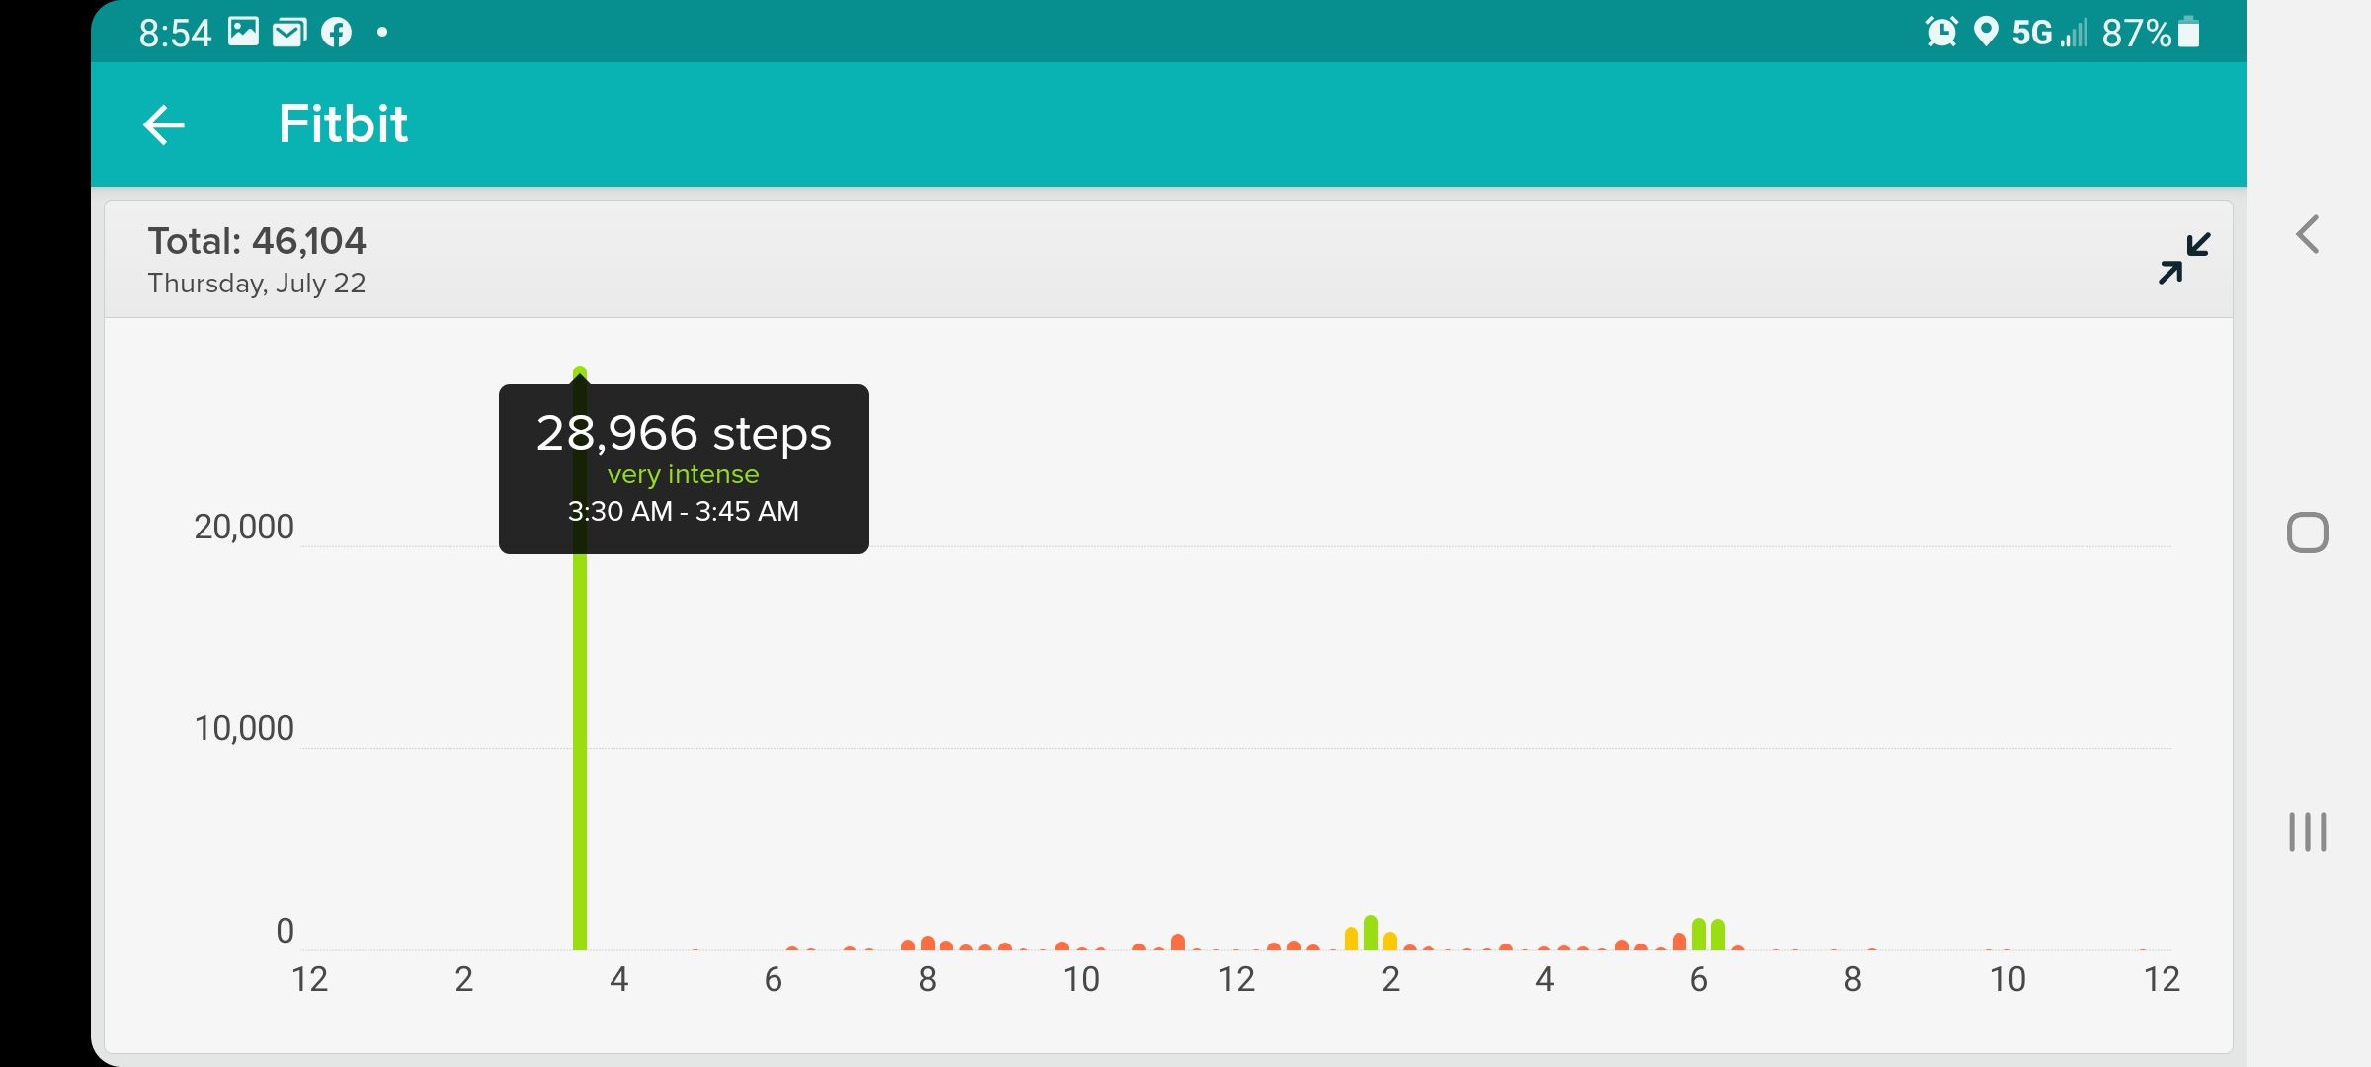Collapse the chart with exit-fullscreen arrows
The height and width of the screenshot is (1067, 2371).
coord(2183,259)
